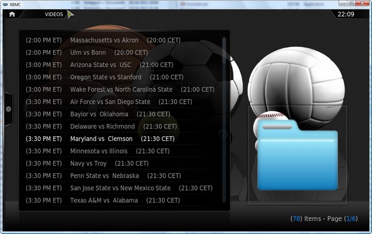The image size is (372, 234).
Task: Open Massachusetts vs Akron stream
Action: pyautogui.click(x=121, y=40)
